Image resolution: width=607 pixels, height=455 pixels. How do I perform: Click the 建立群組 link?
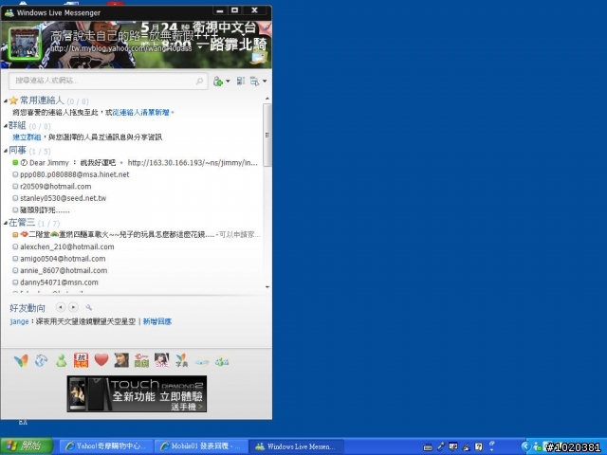pos(27,136)
